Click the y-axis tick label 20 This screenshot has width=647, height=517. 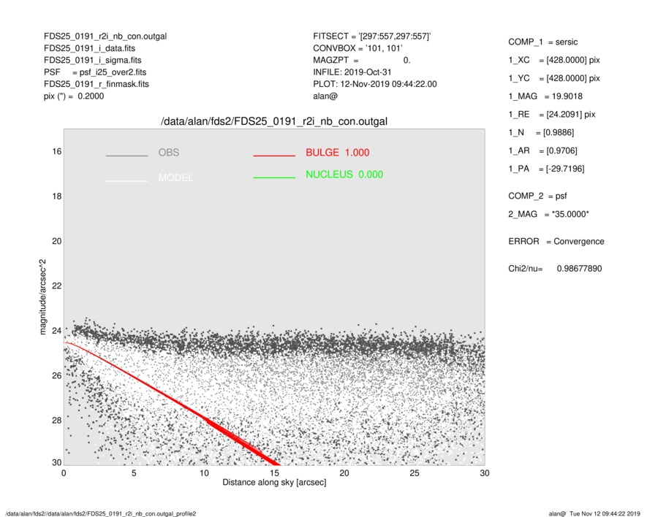pyautogui.click(x=56, y=241)
